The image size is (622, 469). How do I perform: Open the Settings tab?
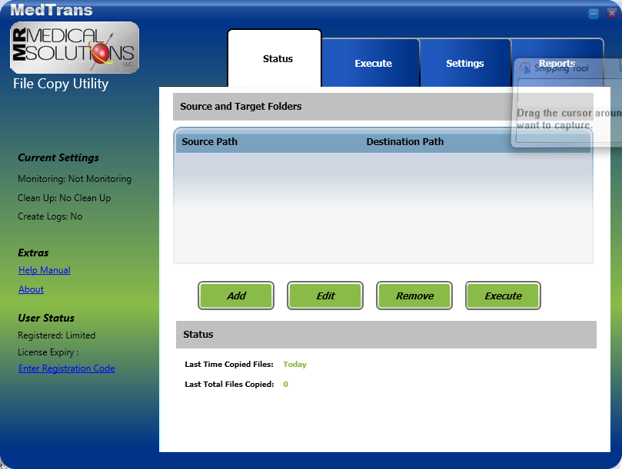click(x=465, y=63)
